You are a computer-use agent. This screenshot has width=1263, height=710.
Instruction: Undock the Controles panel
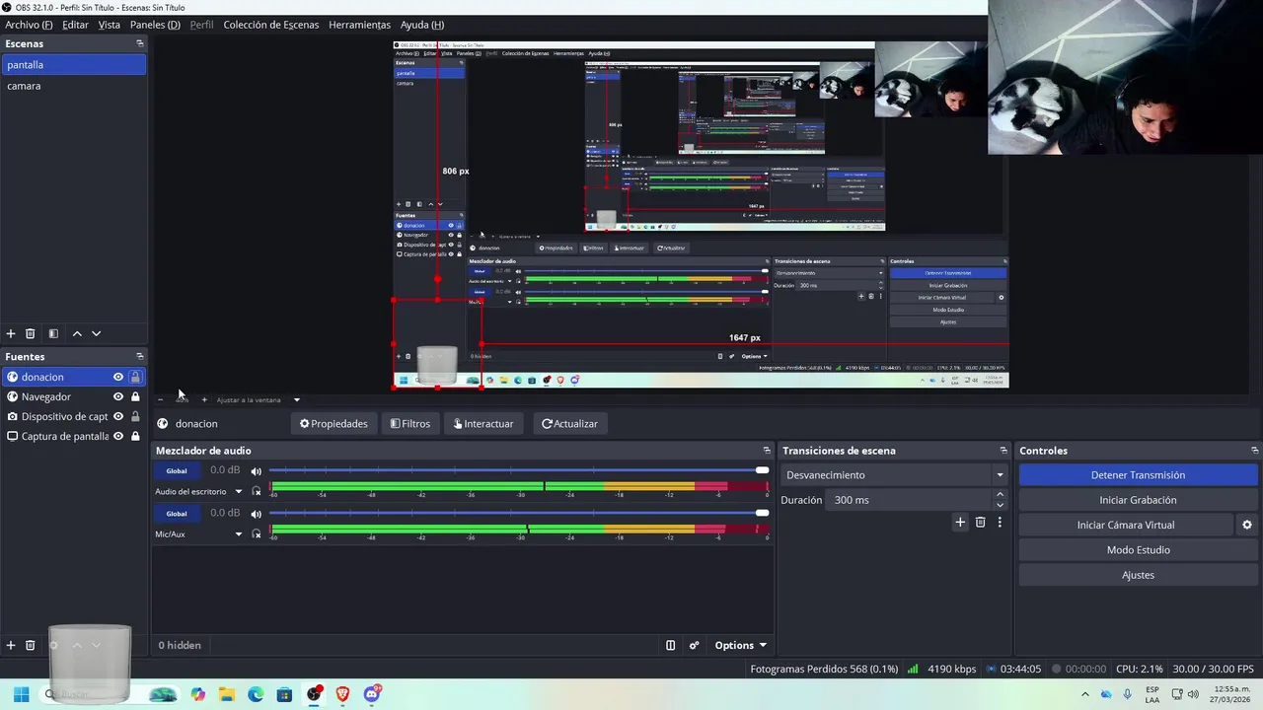[1255, 451]
